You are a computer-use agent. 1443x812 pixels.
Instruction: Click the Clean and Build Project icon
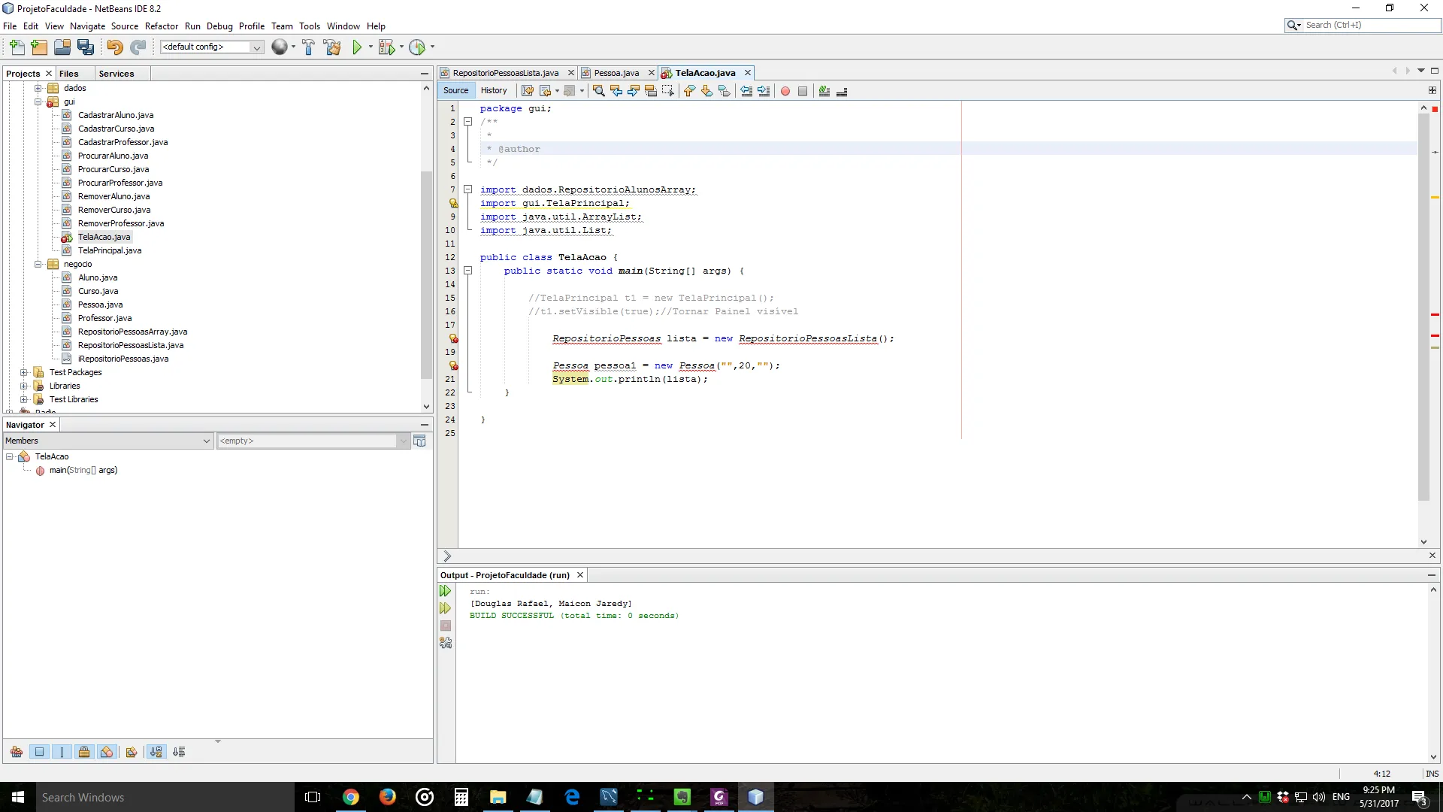coord(332,47)
